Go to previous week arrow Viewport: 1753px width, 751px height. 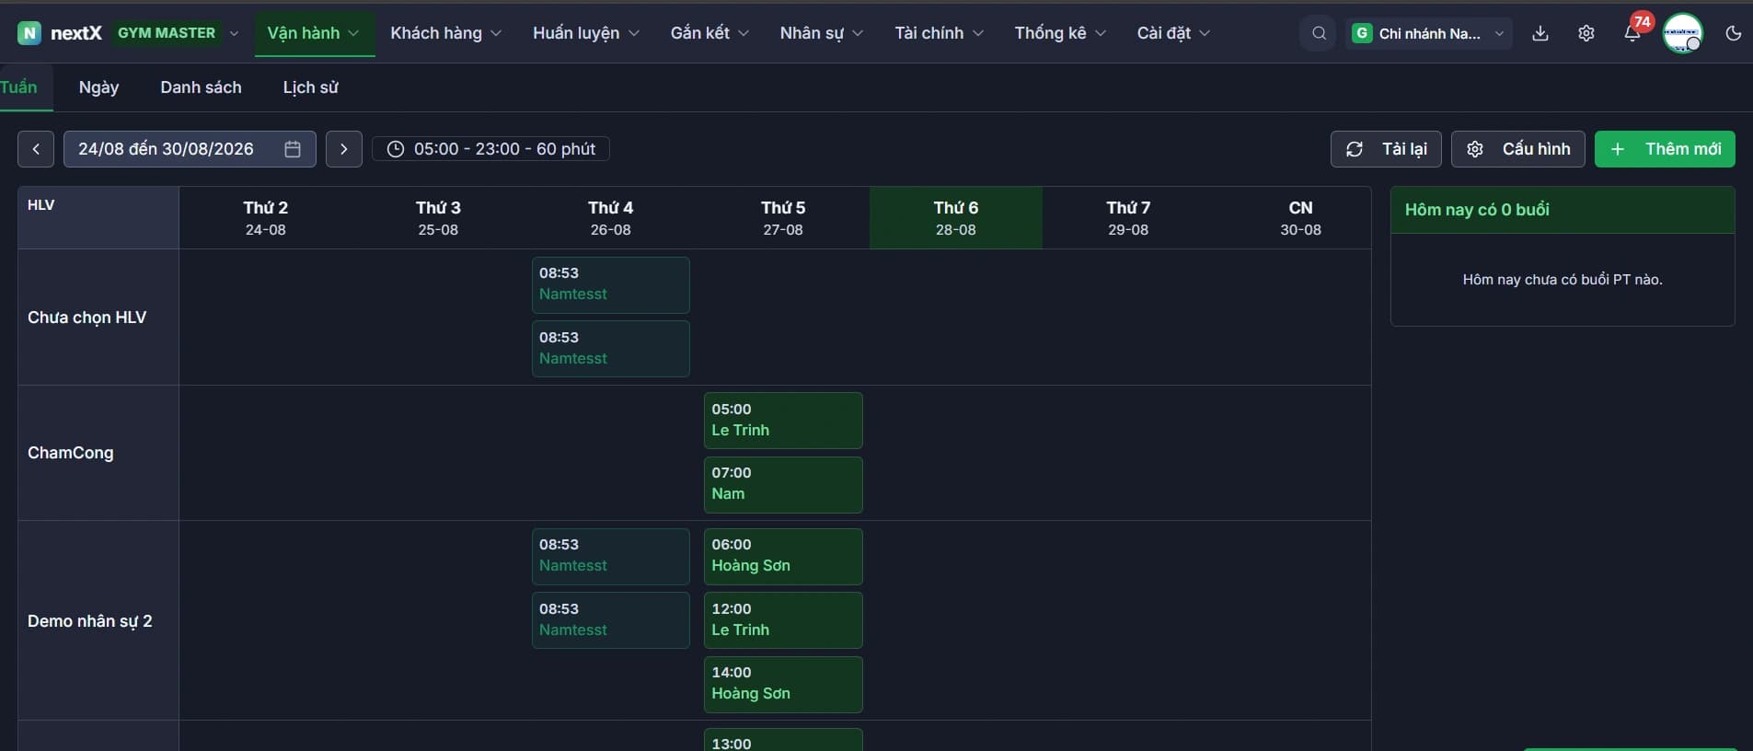[x=36, y=149]
